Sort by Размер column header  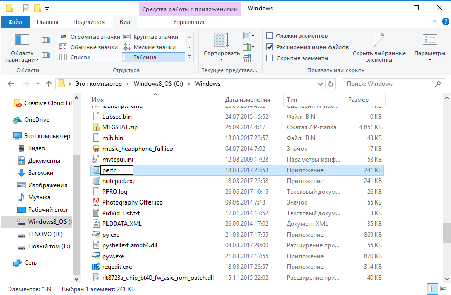pos(358,99)
